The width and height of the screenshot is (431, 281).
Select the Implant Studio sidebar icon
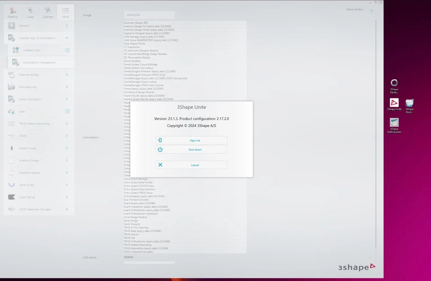click(x=12, y=148)
